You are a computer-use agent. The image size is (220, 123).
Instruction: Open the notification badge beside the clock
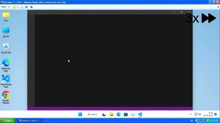[x=216, y=114]
